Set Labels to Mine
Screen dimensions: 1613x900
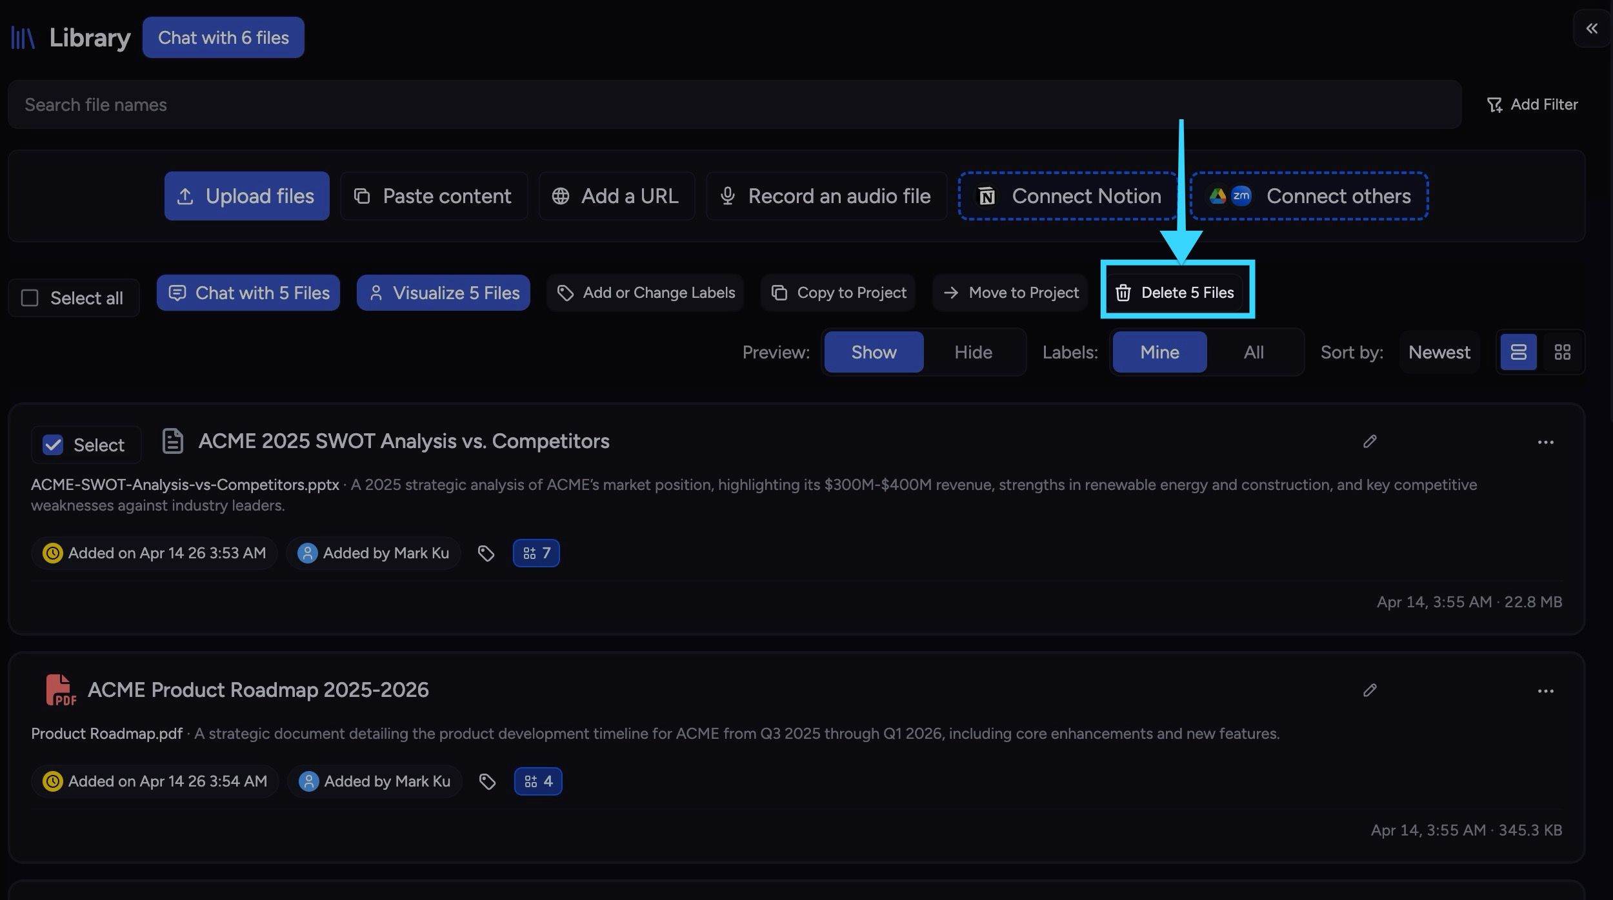[1159, 352]
